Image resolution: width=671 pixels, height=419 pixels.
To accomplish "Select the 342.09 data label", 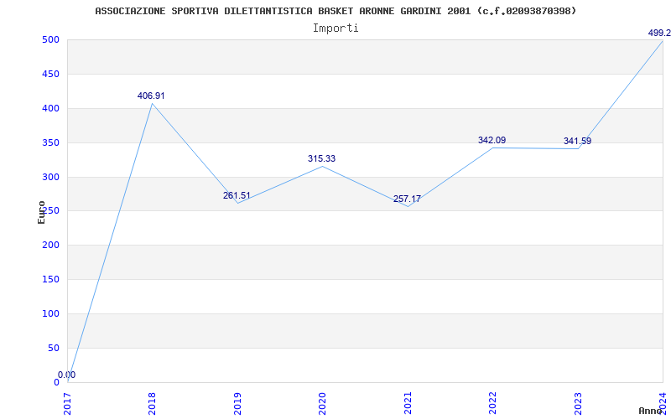I will pyautogui.click(x=492, y=140).
